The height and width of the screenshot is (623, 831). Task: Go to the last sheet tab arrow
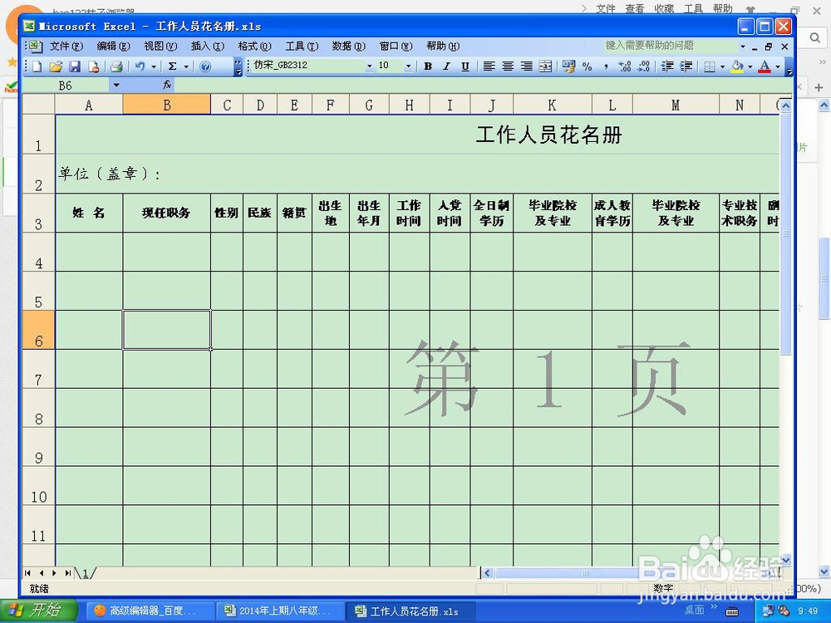click(x=68, y=572)
